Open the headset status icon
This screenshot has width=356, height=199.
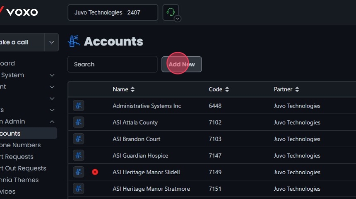point(171,12)
